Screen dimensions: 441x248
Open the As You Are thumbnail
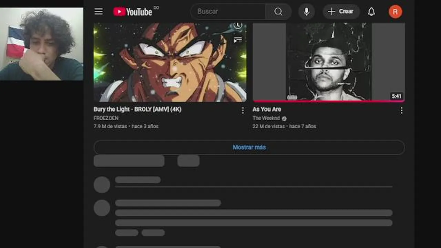329,62
